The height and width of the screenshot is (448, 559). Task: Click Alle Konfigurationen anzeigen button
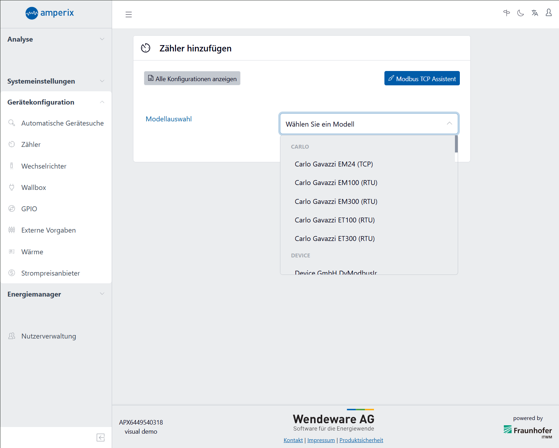tap(192, 78)
